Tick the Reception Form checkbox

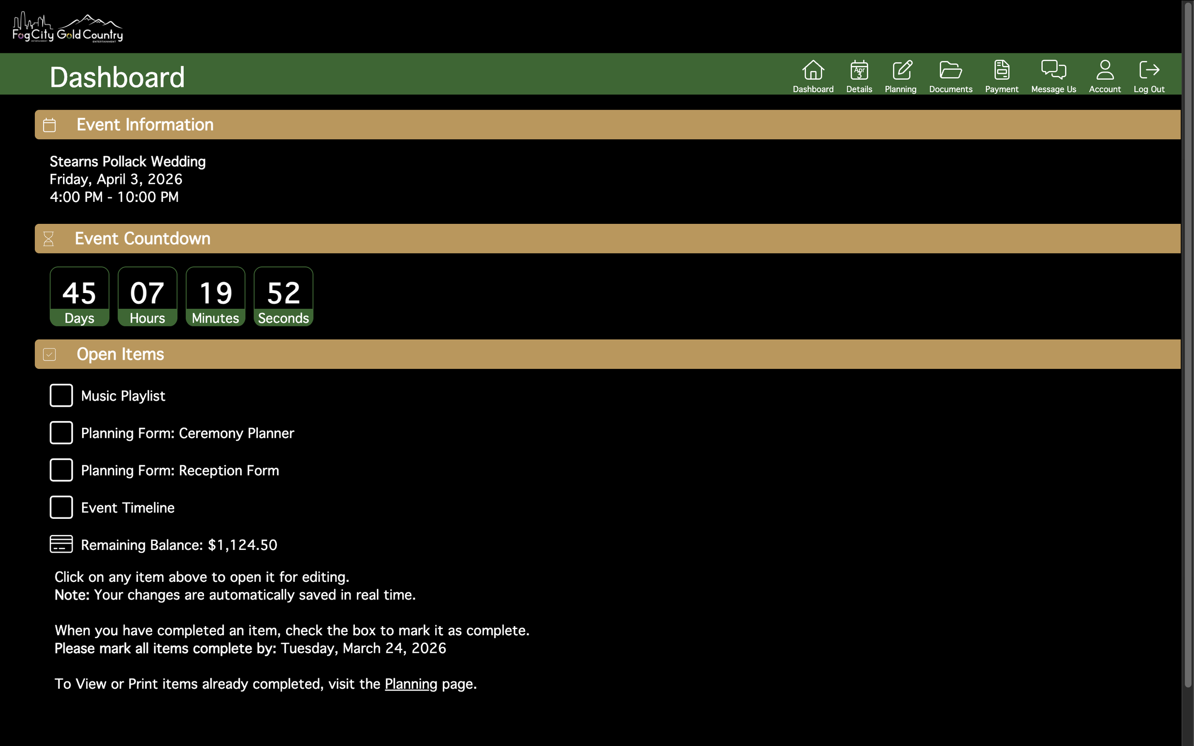[x=61, y=470]
